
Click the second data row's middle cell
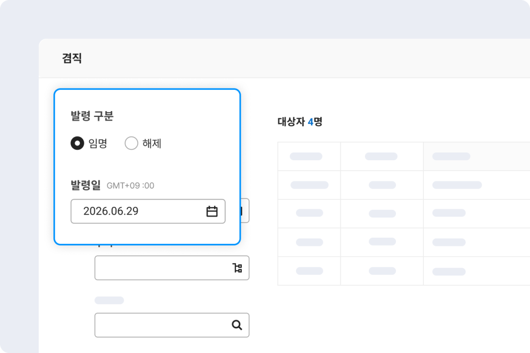pyautogui.click(x=381, y=213)
